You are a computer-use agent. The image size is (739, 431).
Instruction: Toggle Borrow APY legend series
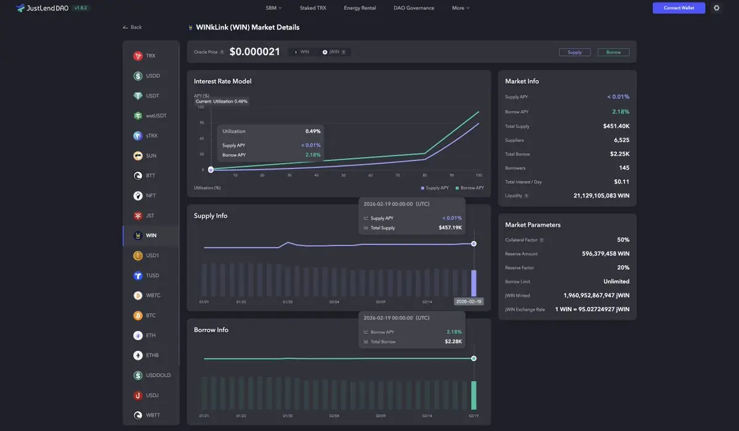click(x=469, y=188)
